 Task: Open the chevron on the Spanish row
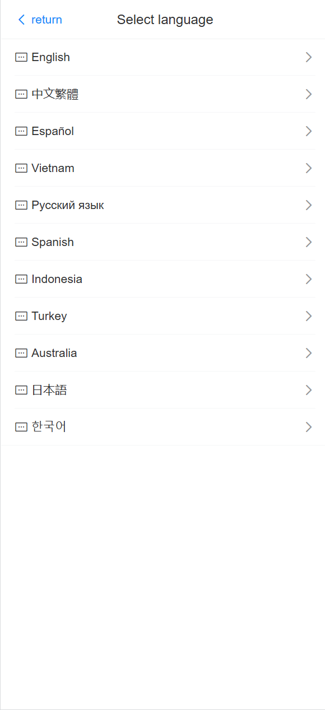click(x=309, y=242)
